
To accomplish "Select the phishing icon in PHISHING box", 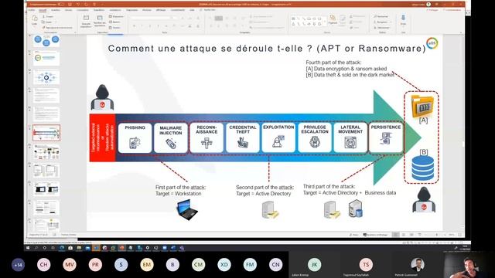I will (135, 143).
